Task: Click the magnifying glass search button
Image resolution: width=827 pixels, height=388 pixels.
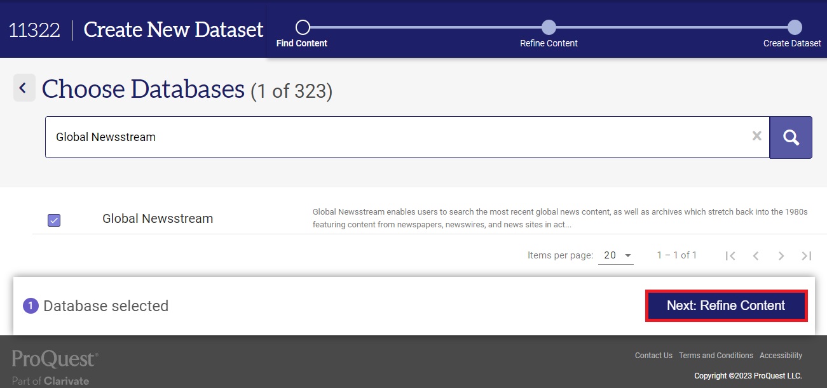Action: [x=791, y=137]
